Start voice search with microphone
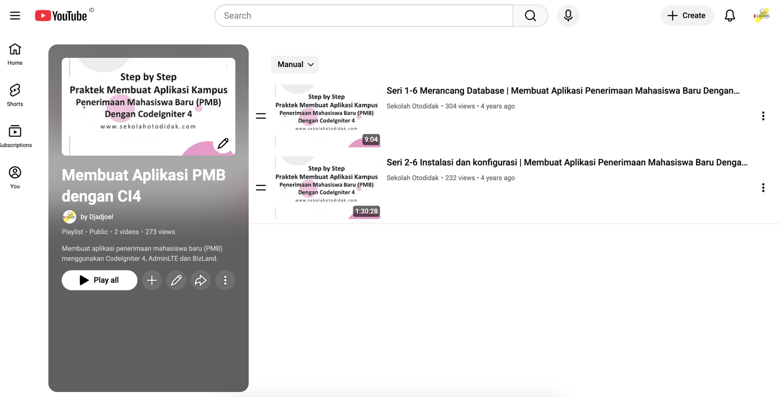 (x=568, y=16)
